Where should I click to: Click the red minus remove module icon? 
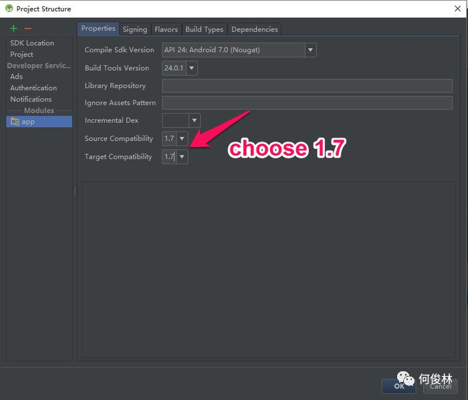28,29
